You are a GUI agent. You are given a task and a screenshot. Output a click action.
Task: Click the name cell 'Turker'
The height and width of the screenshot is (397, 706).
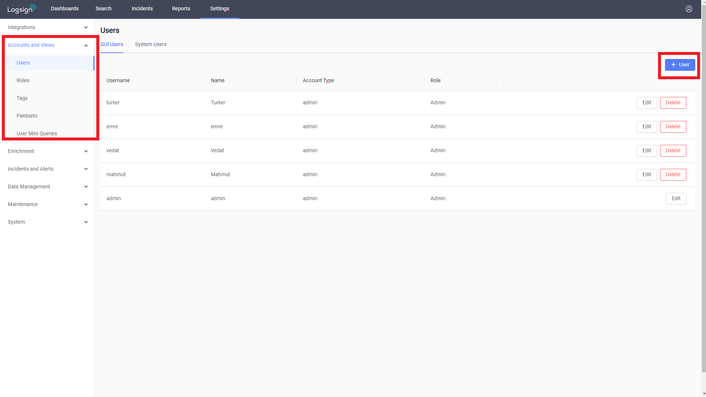point(218,102)
